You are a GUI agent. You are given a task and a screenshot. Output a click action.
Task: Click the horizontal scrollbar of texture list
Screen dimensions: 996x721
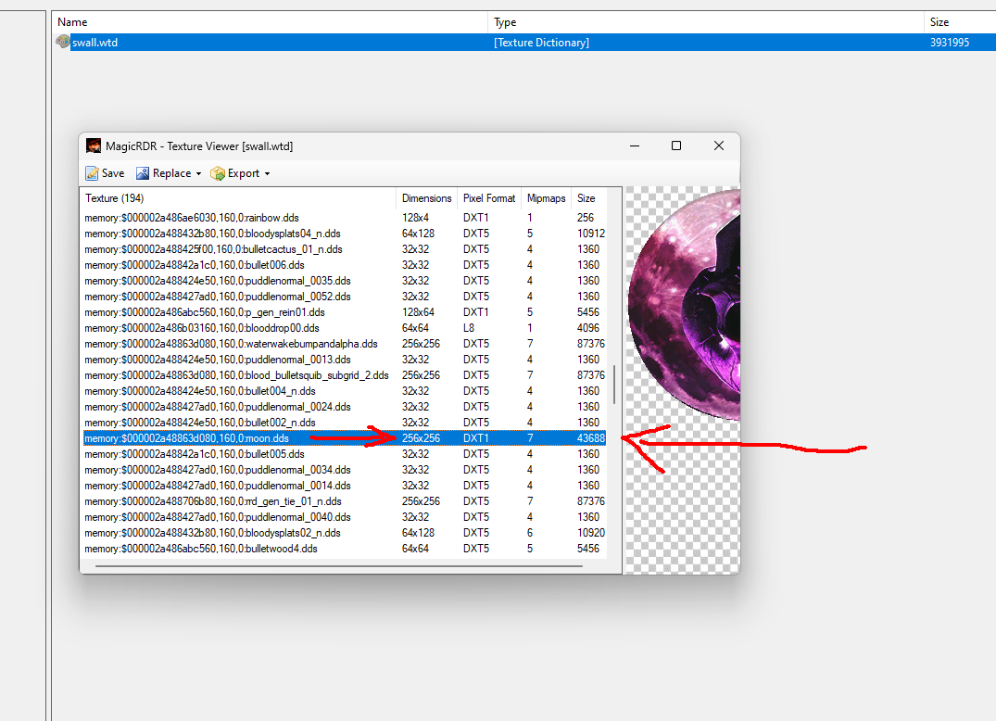click(339, 566)
